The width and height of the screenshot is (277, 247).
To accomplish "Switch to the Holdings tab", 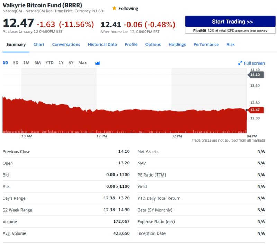I will tap(178, 44).
